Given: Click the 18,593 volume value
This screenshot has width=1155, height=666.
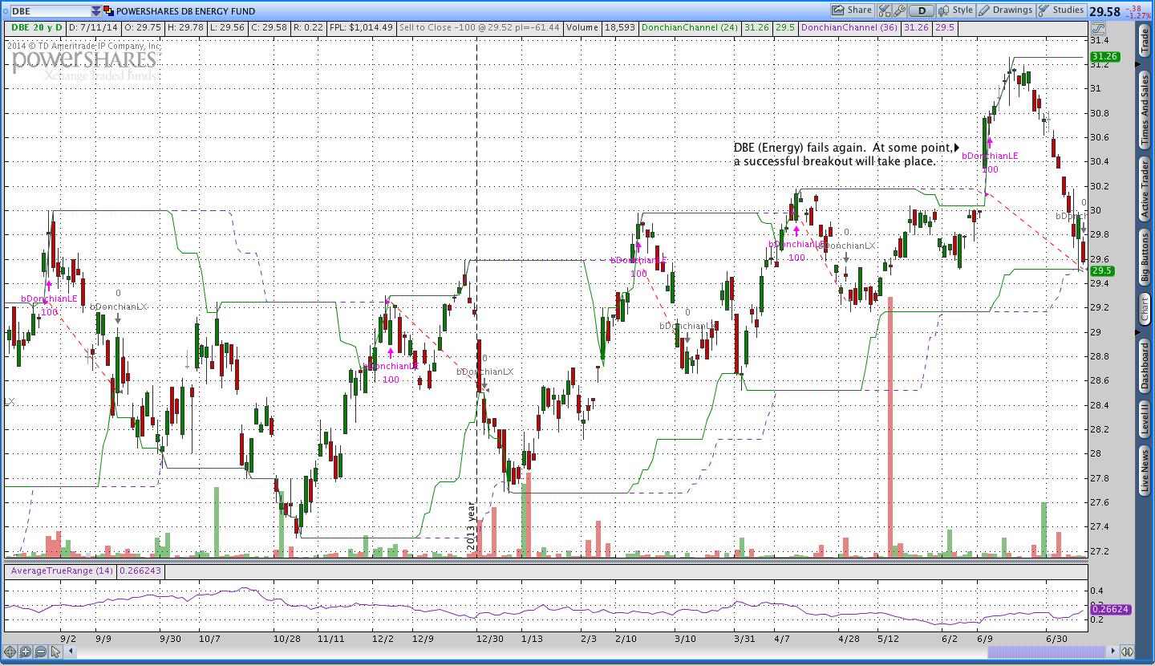Looking at the screenshot, I should coord(620,27).
